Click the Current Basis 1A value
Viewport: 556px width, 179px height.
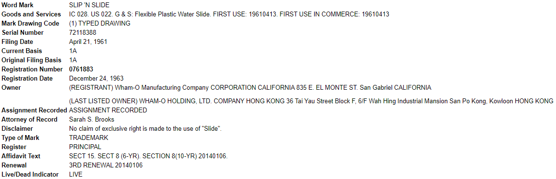(73, 51)
